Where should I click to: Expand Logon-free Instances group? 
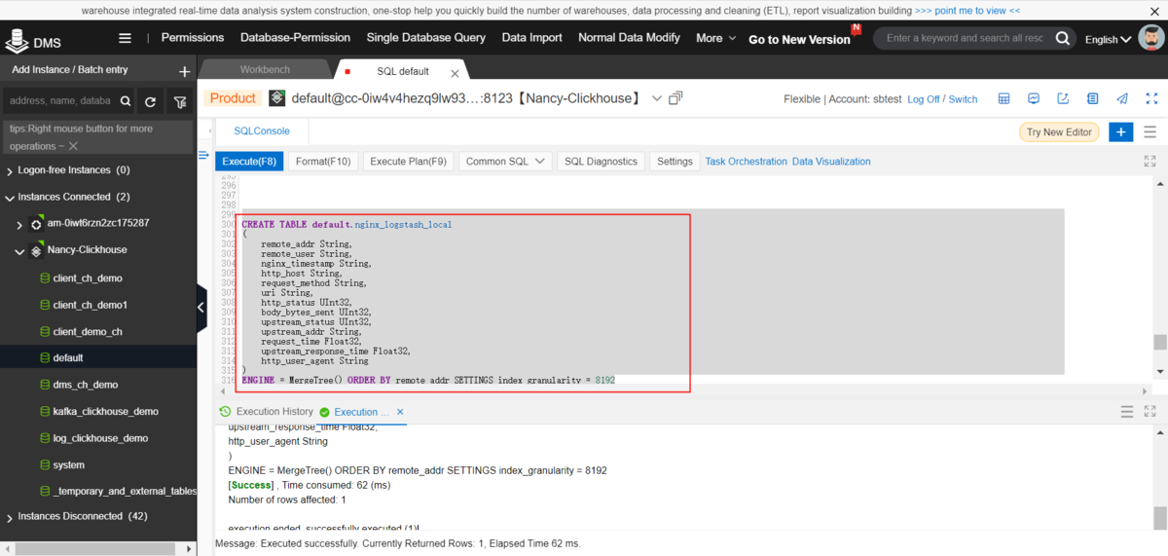[x=10, y=170]
